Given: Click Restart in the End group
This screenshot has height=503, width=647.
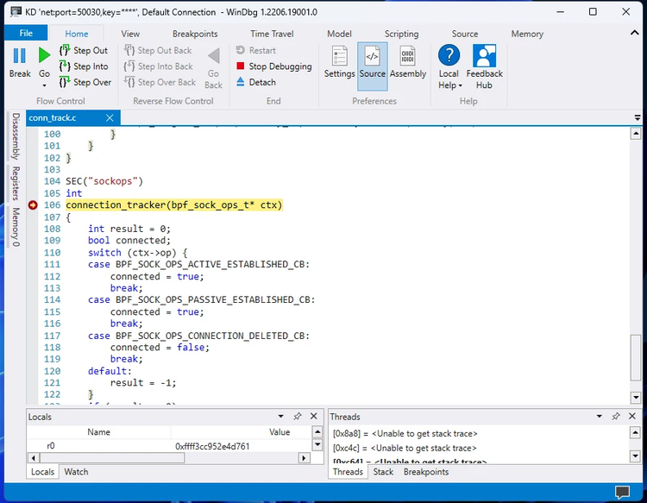Looking at the screenshot, I should tap(256, 50).
